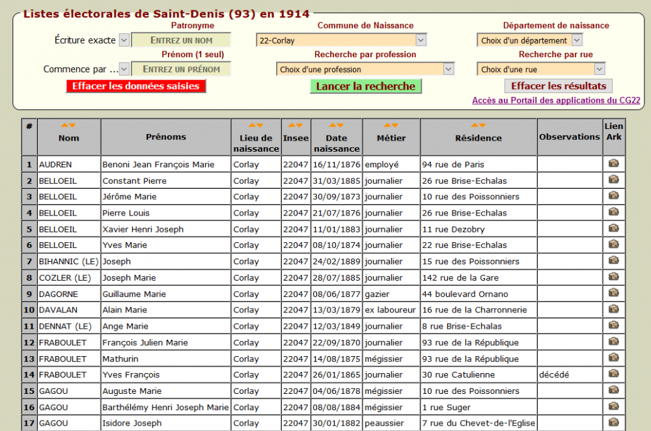Sort Date naissance column descending
This screenshot has width=651, height=431.
click(x=340, y=126)
